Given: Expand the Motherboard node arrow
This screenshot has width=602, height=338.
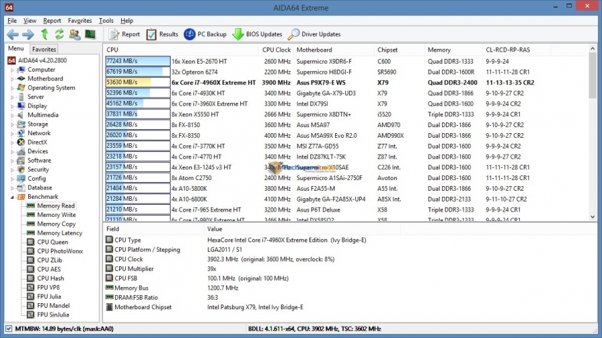Looking at the screenshot, I should coord(12,79).
